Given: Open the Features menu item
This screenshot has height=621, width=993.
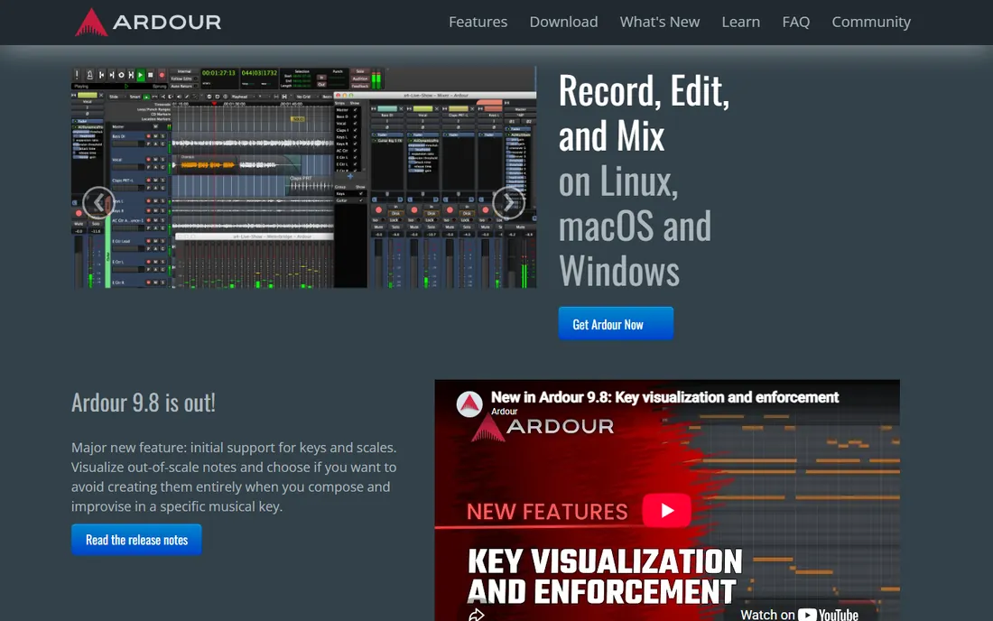Looking at the screenshot, I should (478, 23).
